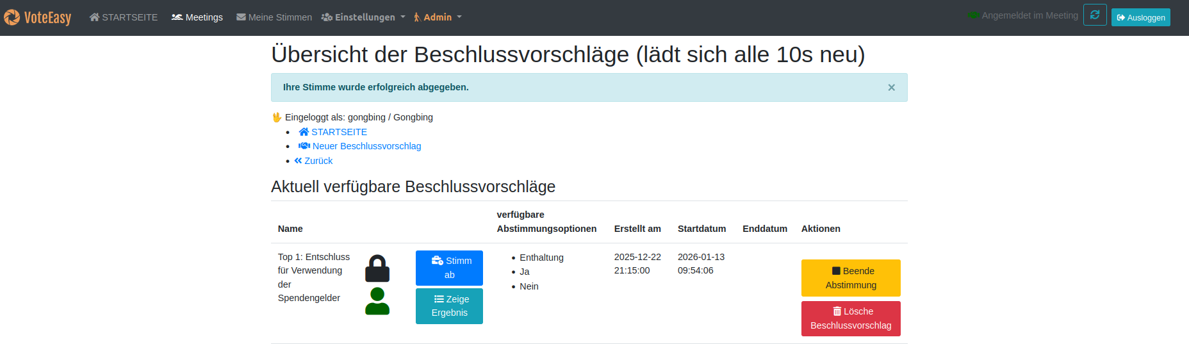This screenshot has width=1189, height=344.
Task: Click the verfügbare Abstimmungsoptionen column header
Action: point(546,222)
